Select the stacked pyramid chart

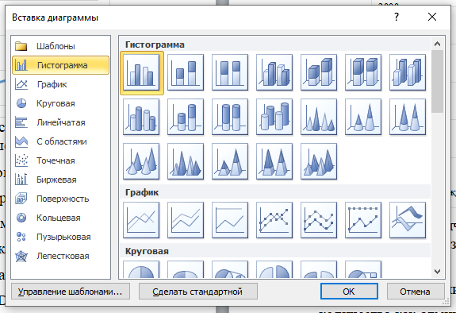(230, 161)
